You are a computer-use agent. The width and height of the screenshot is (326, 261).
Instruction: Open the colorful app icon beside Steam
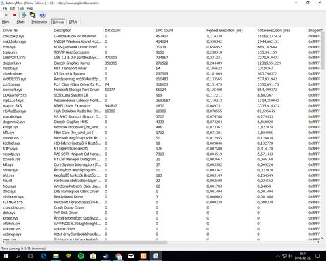[x=118, y=256]
